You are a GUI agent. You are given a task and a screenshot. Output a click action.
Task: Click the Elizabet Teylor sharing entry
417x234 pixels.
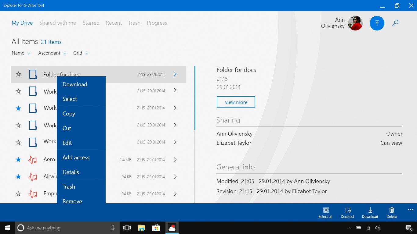click(x=234, y=143)
